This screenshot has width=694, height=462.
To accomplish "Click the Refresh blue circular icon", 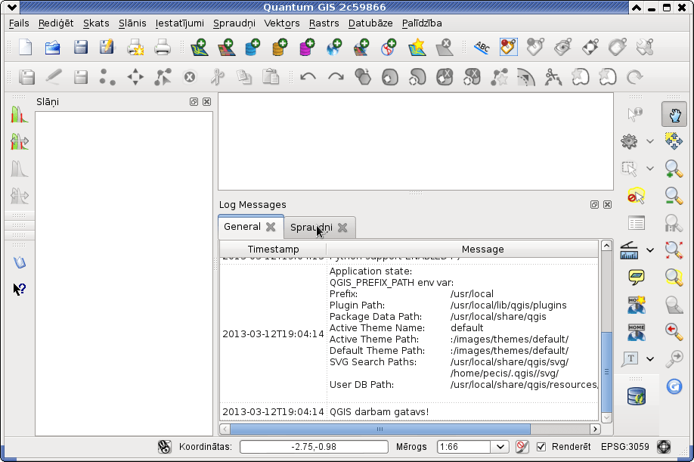I will coord(674,386).
